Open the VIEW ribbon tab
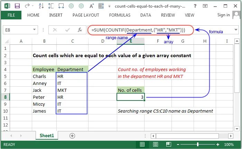The width and height of the screenshot is (242, 149). click(189, 15)
